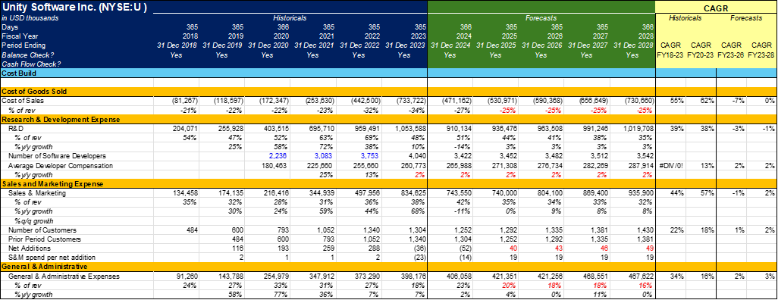This screenshot has width=778, height=300.
Task: Click the 'in USD thousands' label
Action: (x=30, y=18)
